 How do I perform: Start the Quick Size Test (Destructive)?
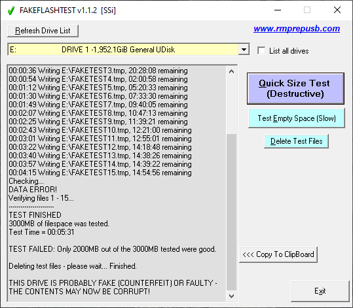(x=295, y=88)
